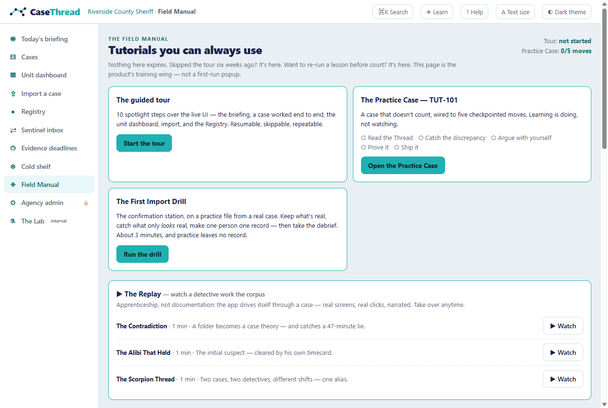This screenshot has width=608, height=408.
Task: Open The Lab internal section
Action: click(x=49, y=221)
